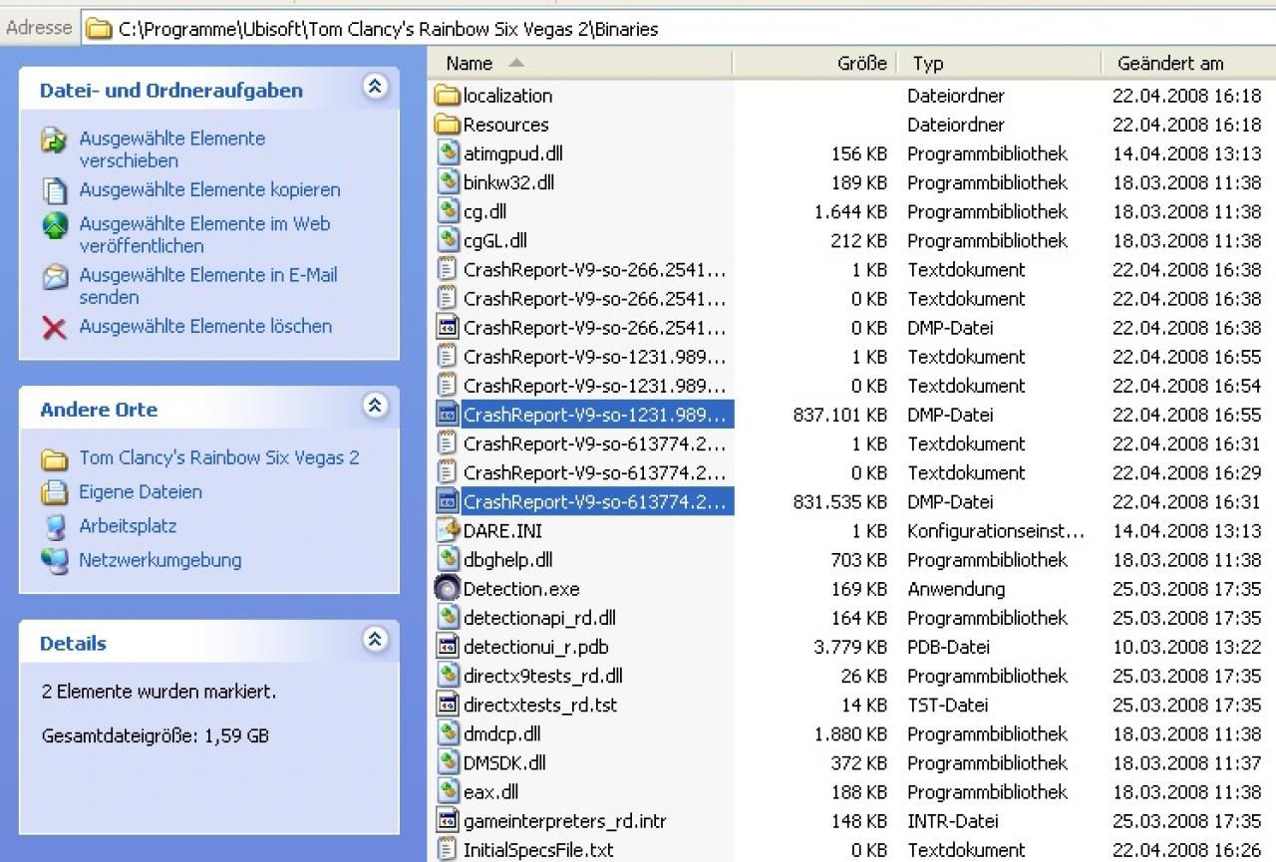Click the detectionapi_rd.dll icon

coord(448,617)
